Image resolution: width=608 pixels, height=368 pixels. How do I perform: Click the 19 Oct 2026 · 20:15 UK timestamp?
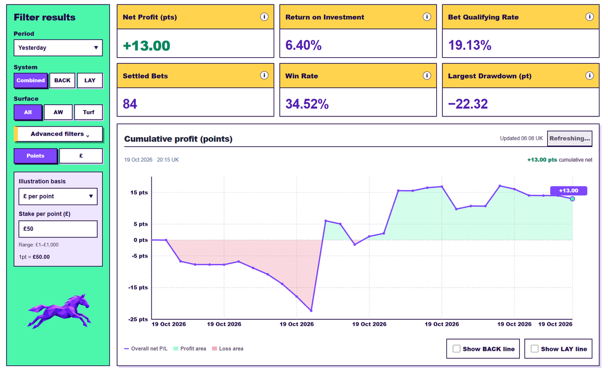[151, 160]
